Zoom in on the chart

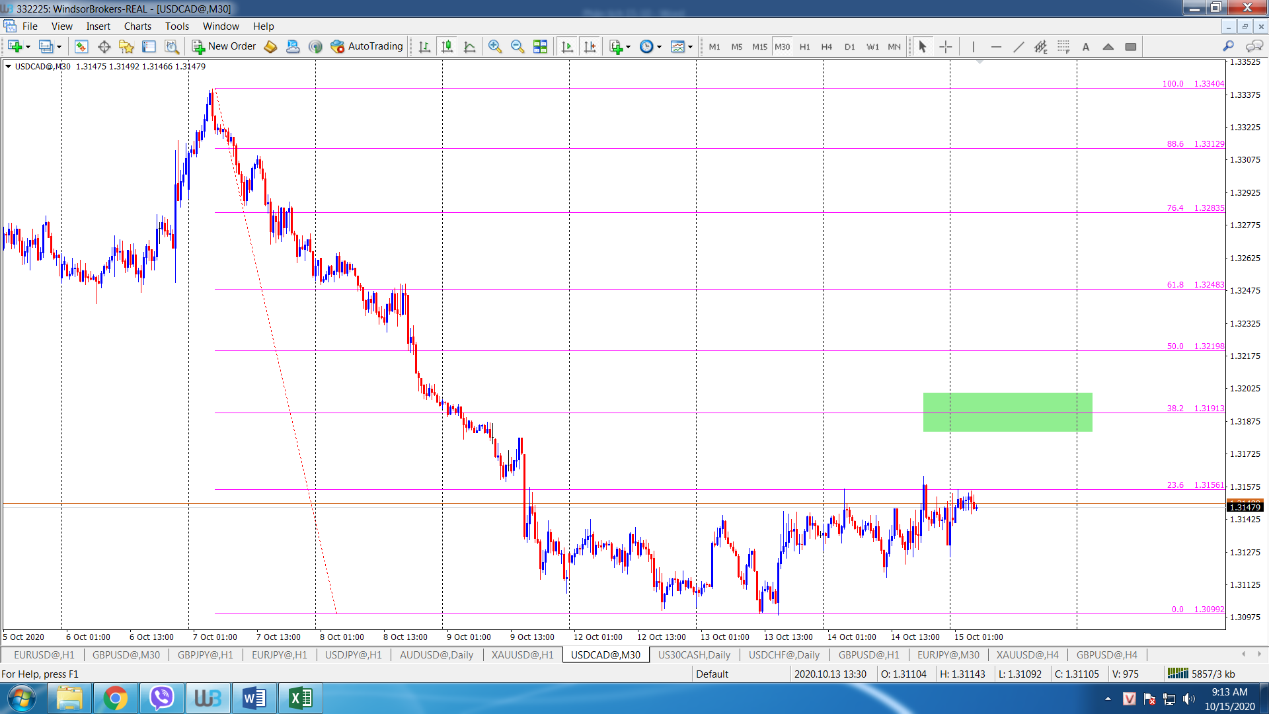click(x=495, y=46)
